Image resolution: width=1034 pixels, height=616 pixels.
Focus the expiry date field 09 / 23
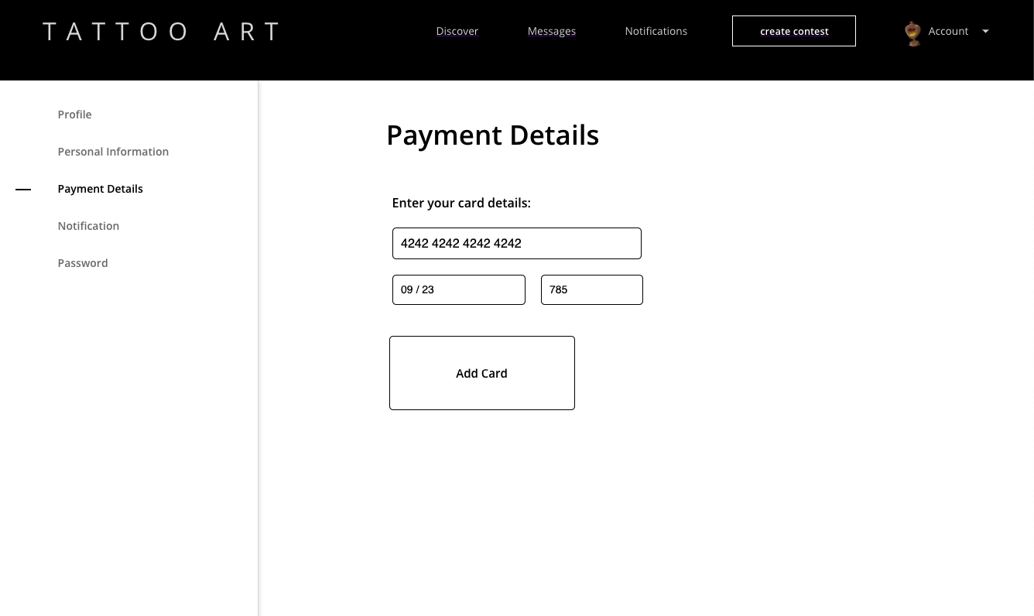458,289
